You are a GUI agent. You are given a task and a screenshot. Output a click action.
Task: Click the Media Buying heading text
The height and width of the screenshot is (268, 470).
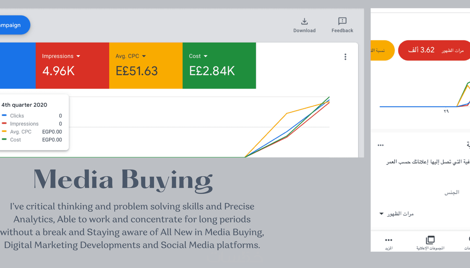pos(123,180)
